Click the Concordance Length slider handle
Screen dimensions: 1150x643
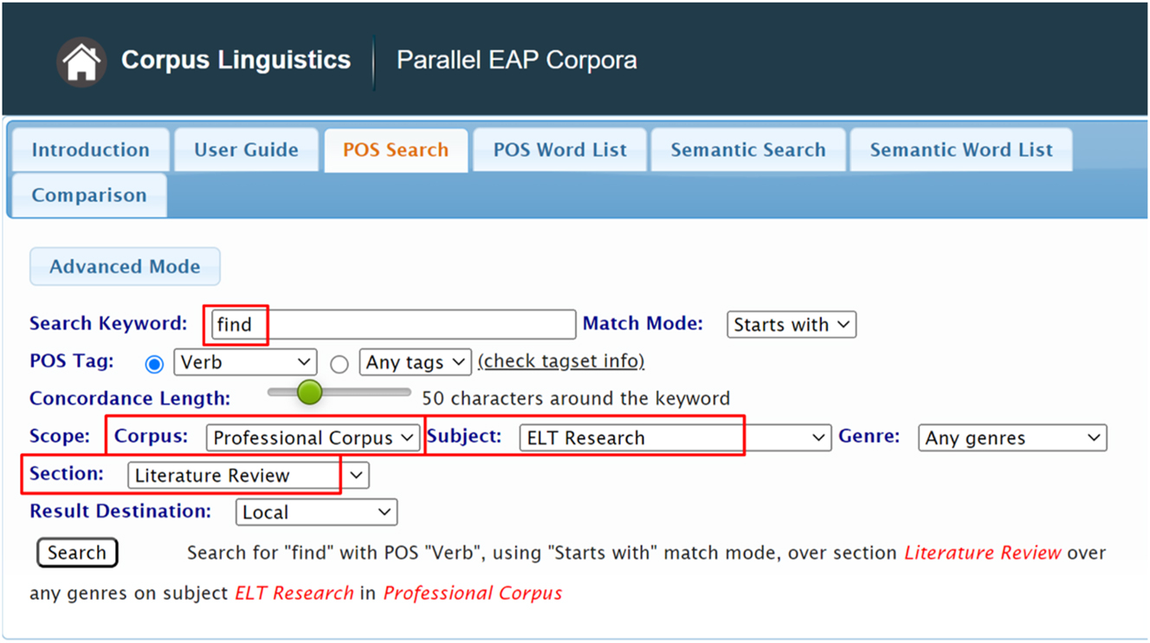(309, 393)
